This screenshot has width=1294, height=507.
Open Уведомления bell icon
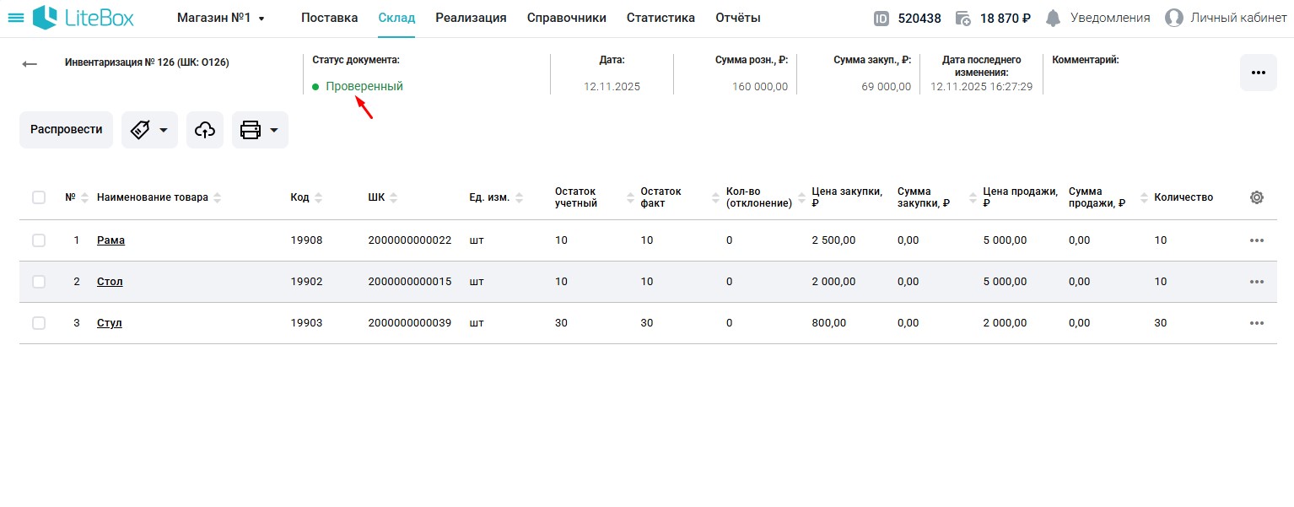pos(1053,18)
